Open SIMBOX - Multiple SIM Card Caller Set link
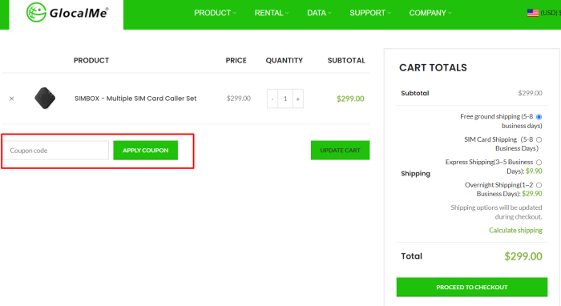Image resolution: width=561 pixels, height=306 pixels. 135,99
